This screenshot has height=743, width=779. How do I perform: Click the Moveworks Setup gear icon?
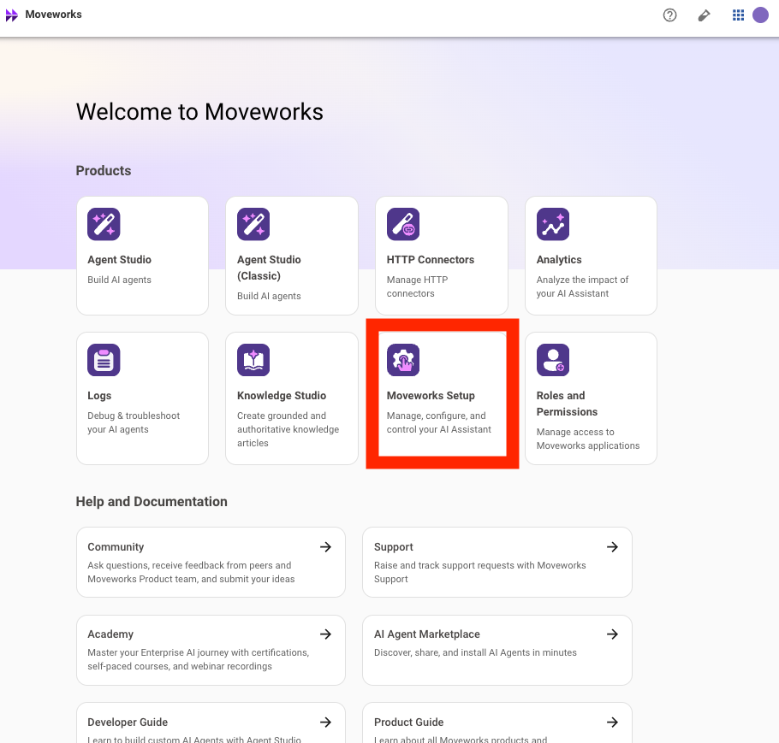[x=403, y=360]
